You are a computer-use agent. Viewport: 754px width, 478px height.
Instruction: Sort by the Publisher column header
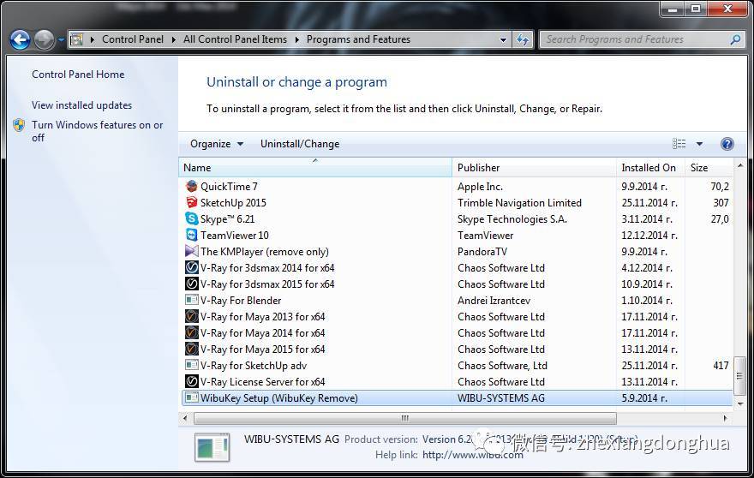[535, 167]
